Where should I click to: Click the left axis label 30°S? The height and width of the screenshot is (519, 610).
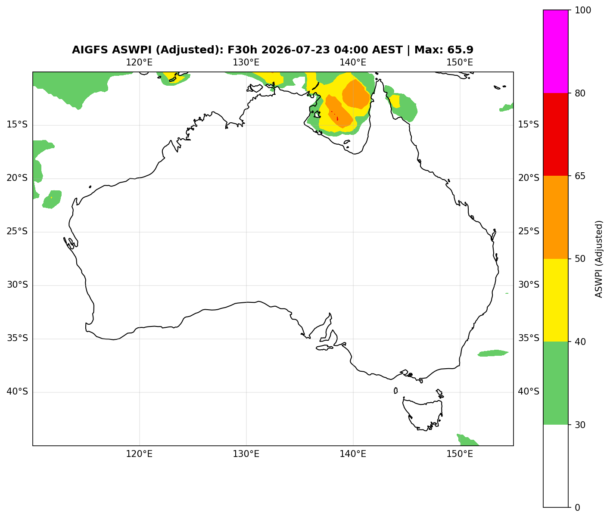(x=17, y=285)
